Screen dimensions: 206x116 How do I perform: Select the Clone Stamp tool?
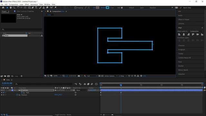pos(44,8)
